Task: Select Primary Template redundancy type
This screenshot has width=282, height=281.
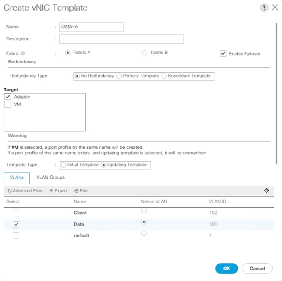Action: tap(119, 76)
